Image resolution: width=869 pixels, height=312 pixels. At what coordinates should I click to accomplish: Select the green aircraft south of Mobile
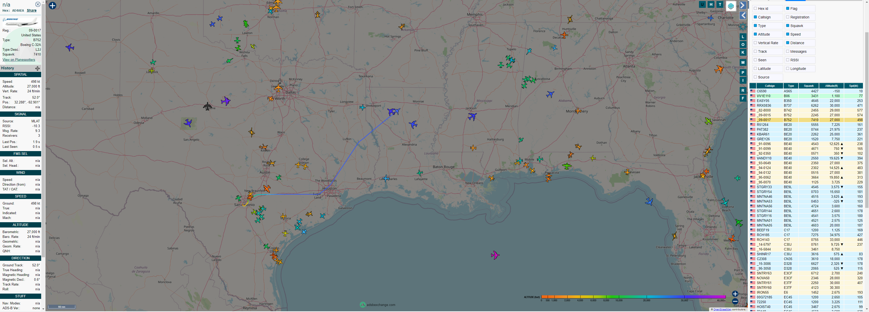click(x=567, y=166)
